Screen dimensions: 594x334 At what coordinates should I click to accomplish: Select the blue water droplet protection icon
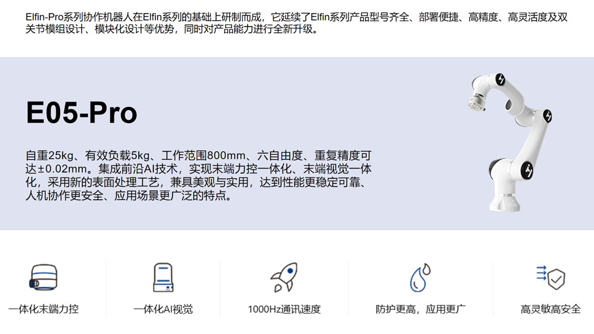pyautogui.click(x=420, y=278)
